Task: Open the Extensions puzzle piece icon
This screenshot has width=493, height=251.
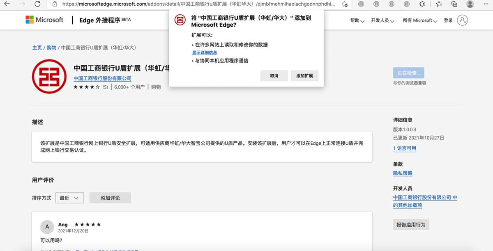Action: point(422,4)
